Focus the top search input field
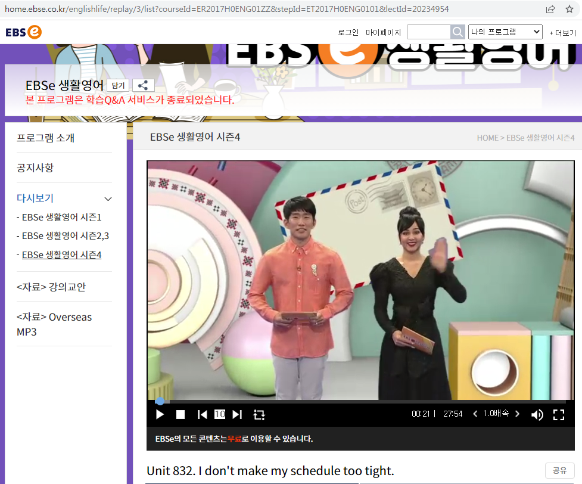The width and height of the screenshot is (582, 484). [x=429, y=32]
